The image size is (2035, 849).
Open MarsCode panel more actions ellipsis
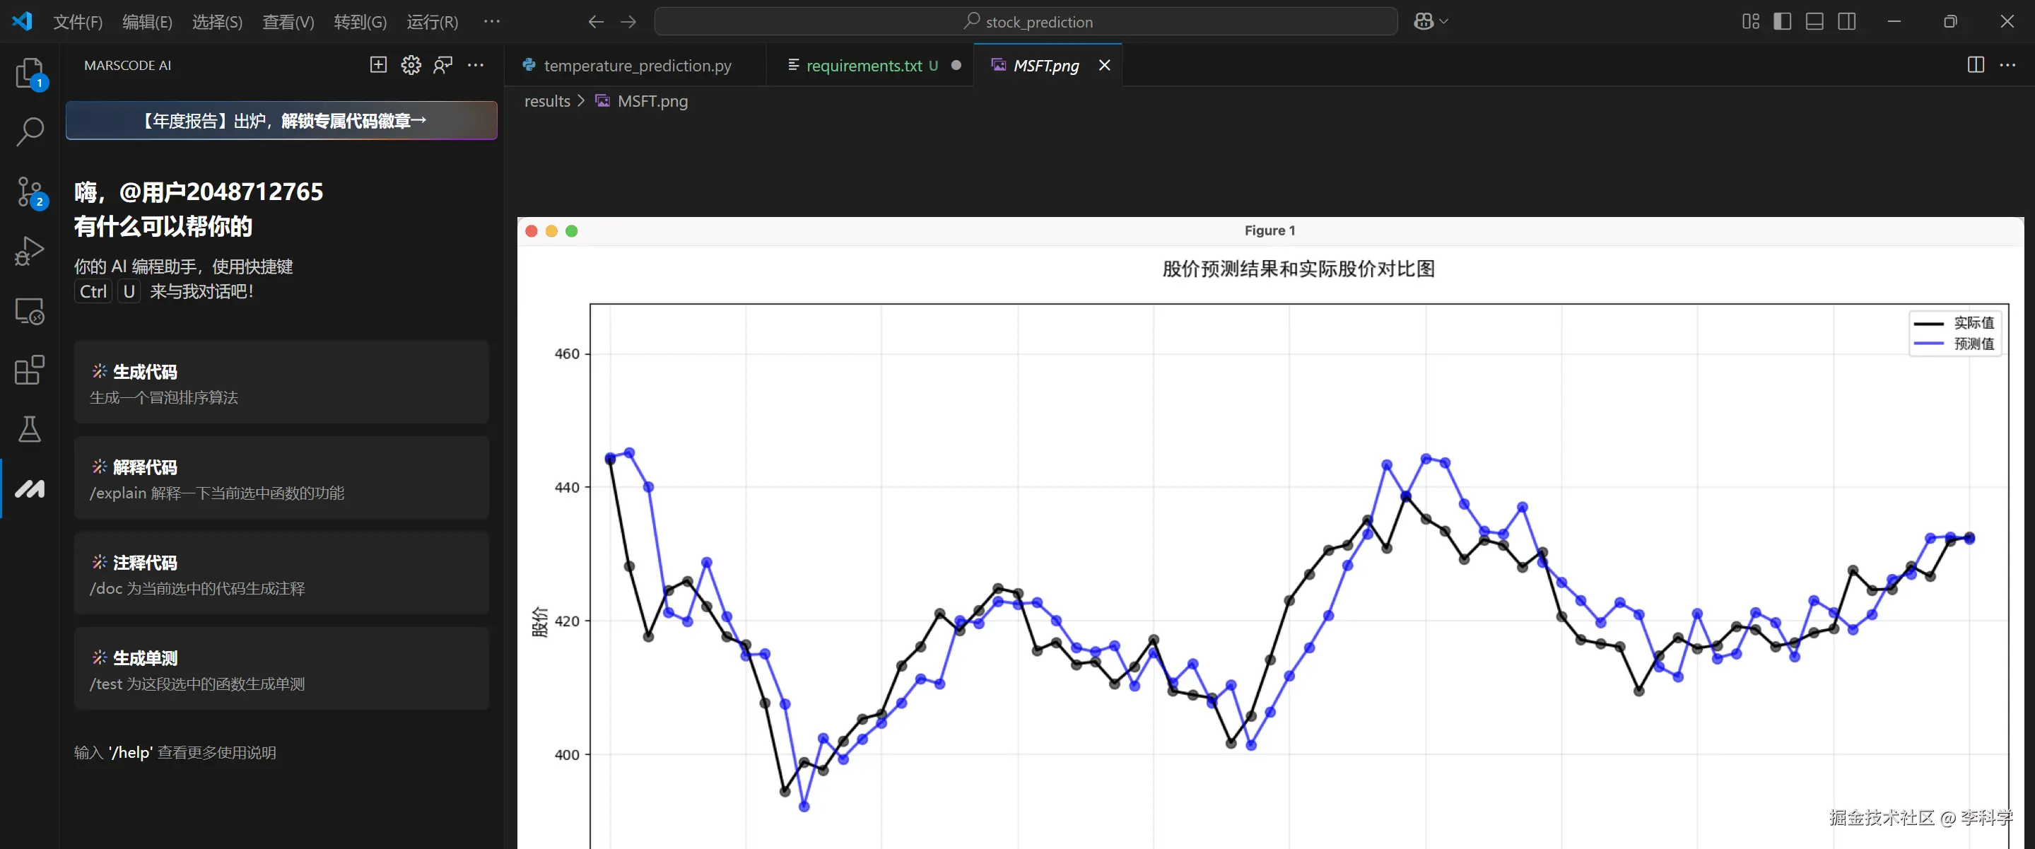click(476, 66)
